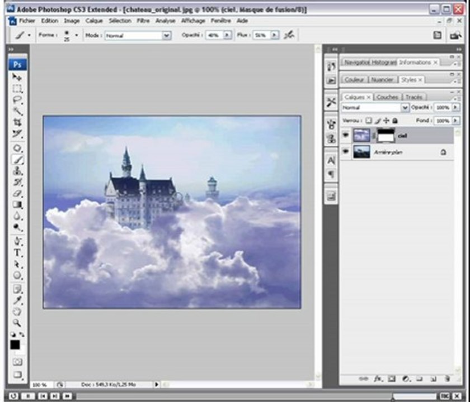
Task: Select the Lasso tool
Action: pyautogui.click(x=17, y=99)
